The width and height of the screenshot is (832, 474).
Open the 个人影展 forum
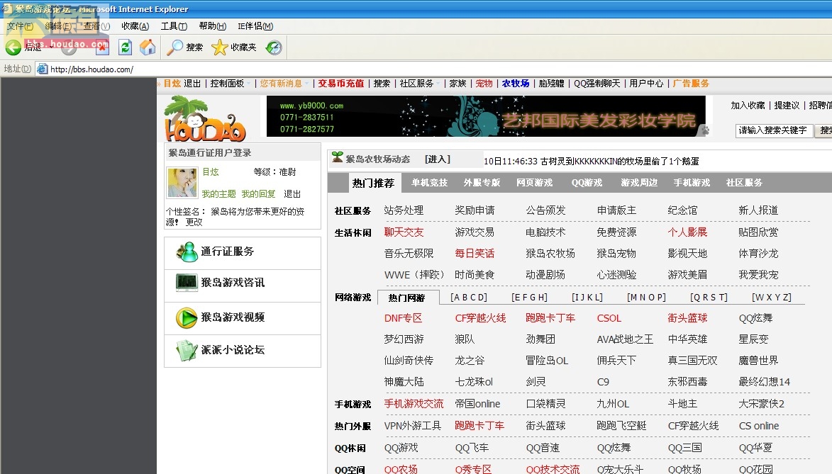(687, 232)
